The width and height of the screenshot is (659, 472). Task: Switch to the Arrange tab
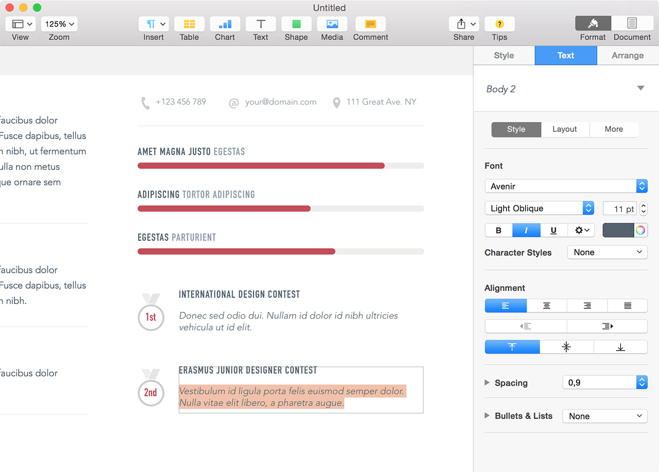pyautogui.click(x=628, y=56)
